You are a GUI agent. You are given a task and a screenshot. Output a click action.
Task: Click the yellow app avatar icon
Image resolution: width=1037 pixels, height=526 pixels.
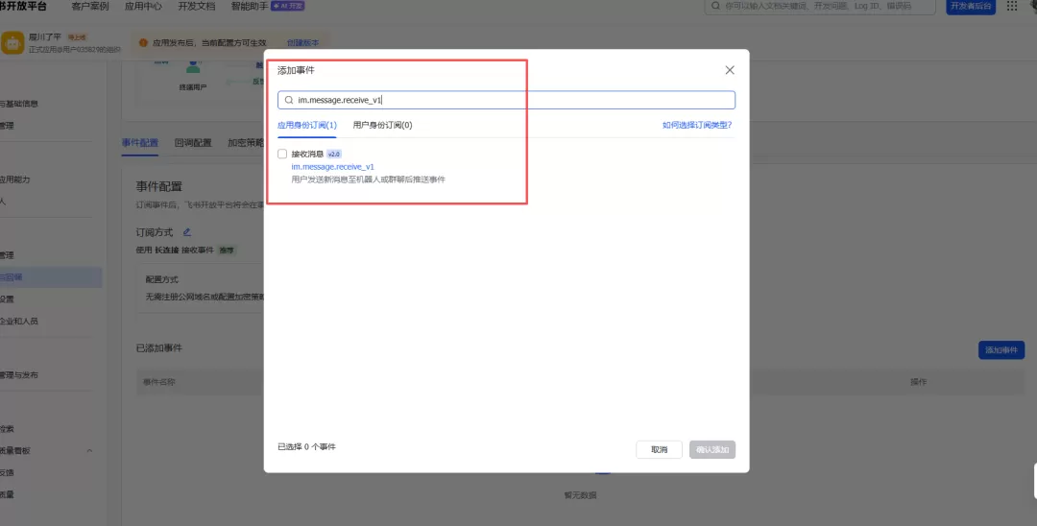[x=12, y=43]
